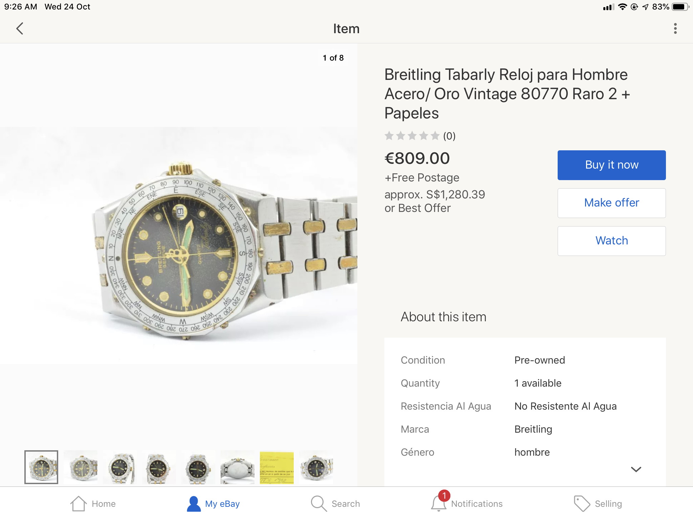Screen dimensions: 693x520
Task: Click the Make offer button
Action: coord(611,203)
